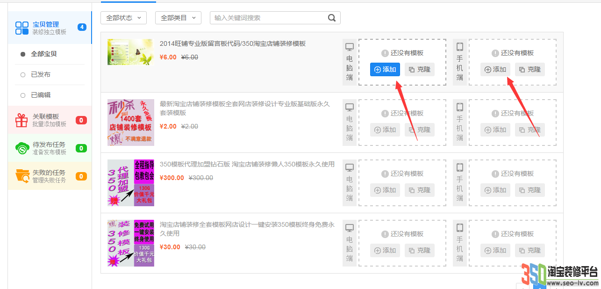
Task: Add mobile template for 2014旺铺专业版留言板 item
Action: tap(495, 69)
